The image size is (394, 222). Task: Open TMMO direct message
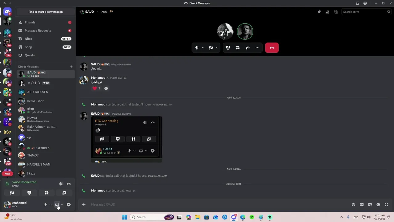click(45, 155)
